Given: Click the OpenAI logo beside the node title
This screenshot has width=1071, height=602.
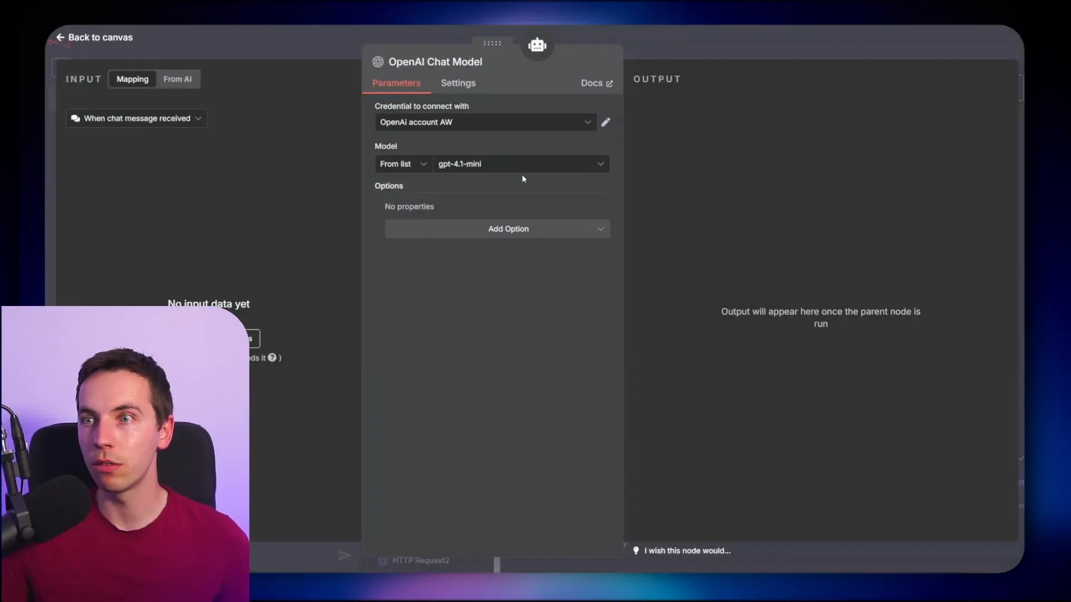Looking at the screenshot, I should click(378, 62).
